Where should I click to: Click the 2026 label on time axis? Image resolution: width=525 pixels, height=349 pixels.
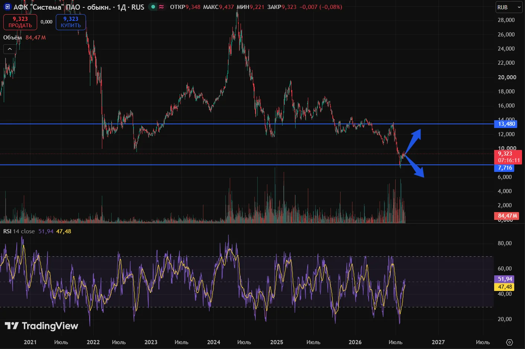[x=355, y=342]
